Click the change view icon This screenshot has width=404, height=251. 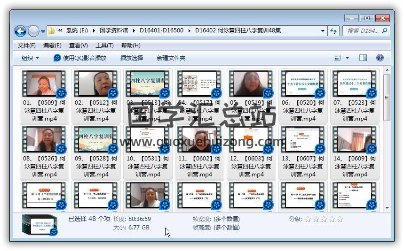pyautogui.click(x=337, y=58)
